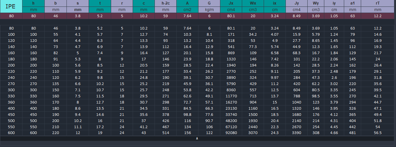Select the 't' column header

[x=100, y=3]
